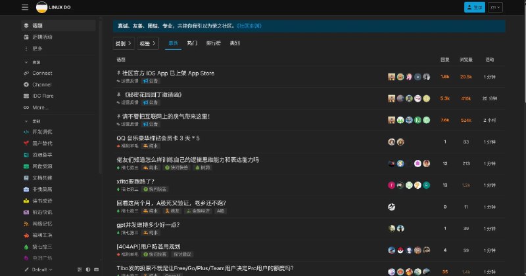Switch to the 最新 tab

click(x=173, y=43)
